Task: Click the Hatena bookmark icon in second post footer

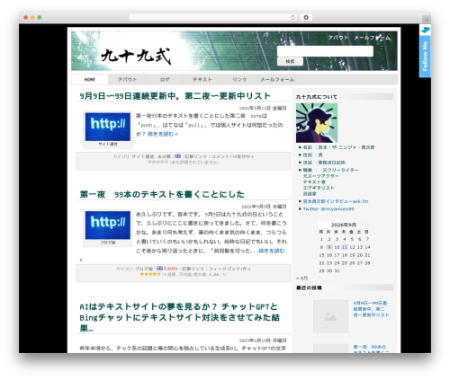Action: [x=159, y=269]
